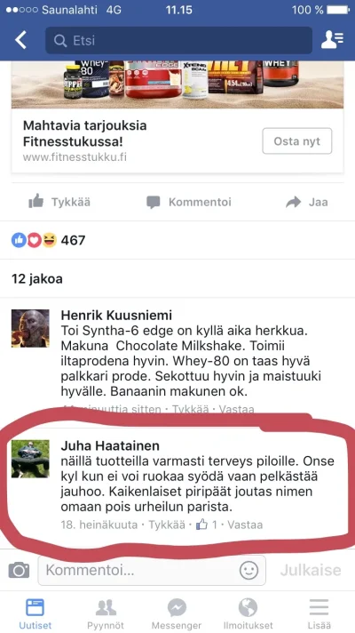Tap the camera icon beside comment box
Viewport: 355px width, 633px height.
[x=19, y=570]
